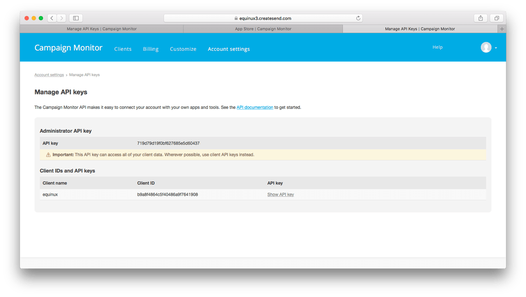Viewport: 526px width, 297px height.
Task: Click the Campaign Monitor logo
Action: click(68, 48)
